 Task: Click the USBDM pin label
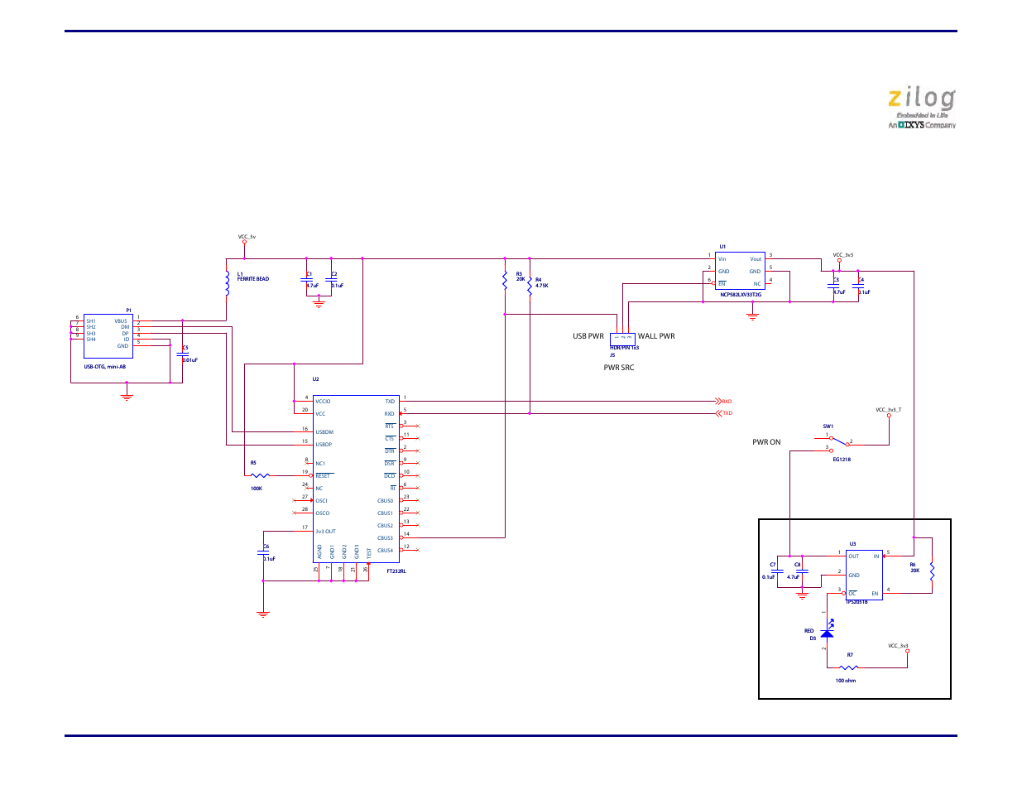pyautogui.click(x=324, y=432)
